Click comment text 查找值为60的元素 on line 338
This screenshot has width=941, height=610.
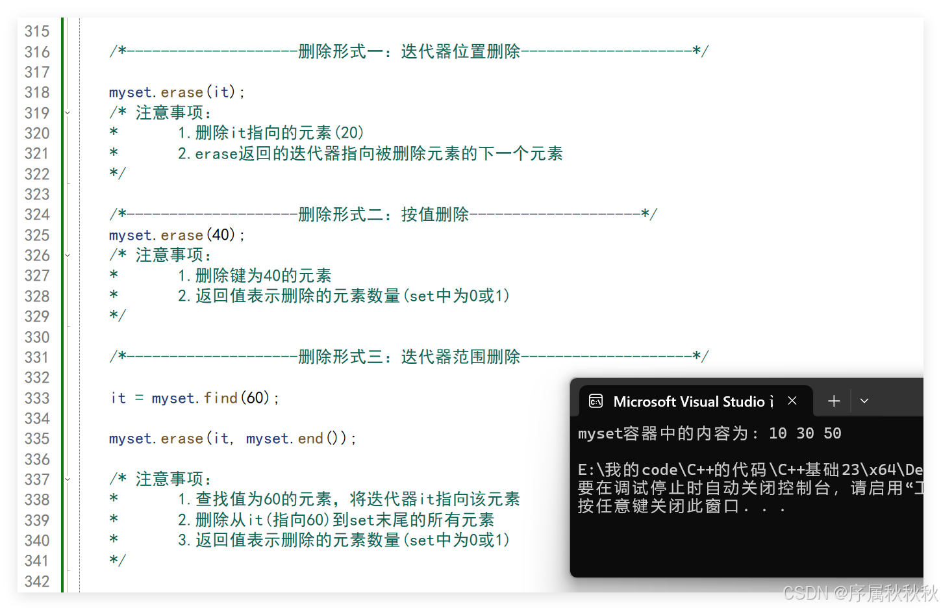[x=263, y=499]
